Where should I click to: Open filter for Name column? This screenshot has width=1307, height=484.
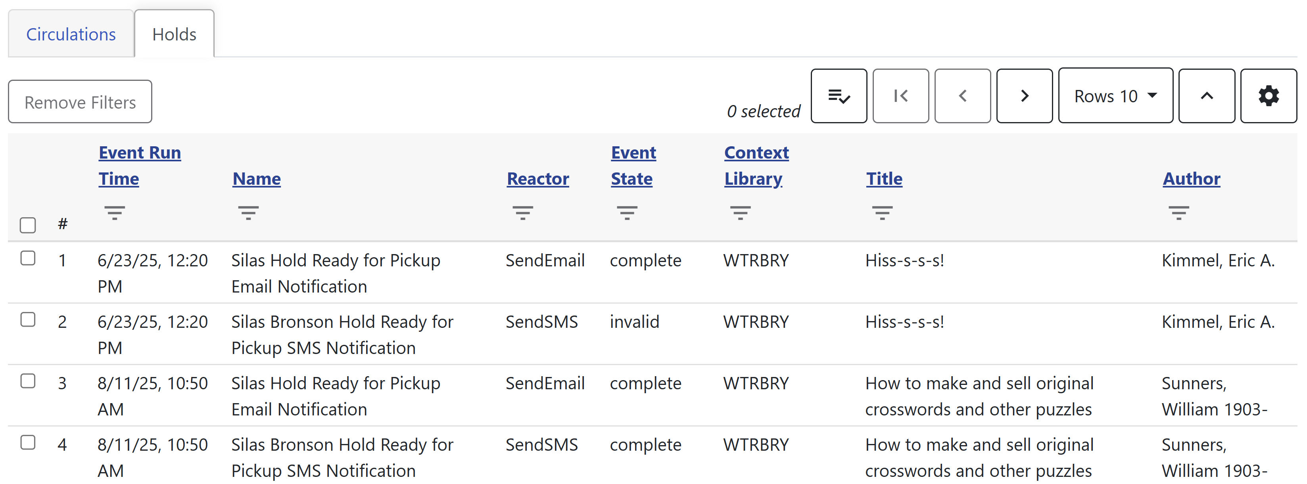248,213
